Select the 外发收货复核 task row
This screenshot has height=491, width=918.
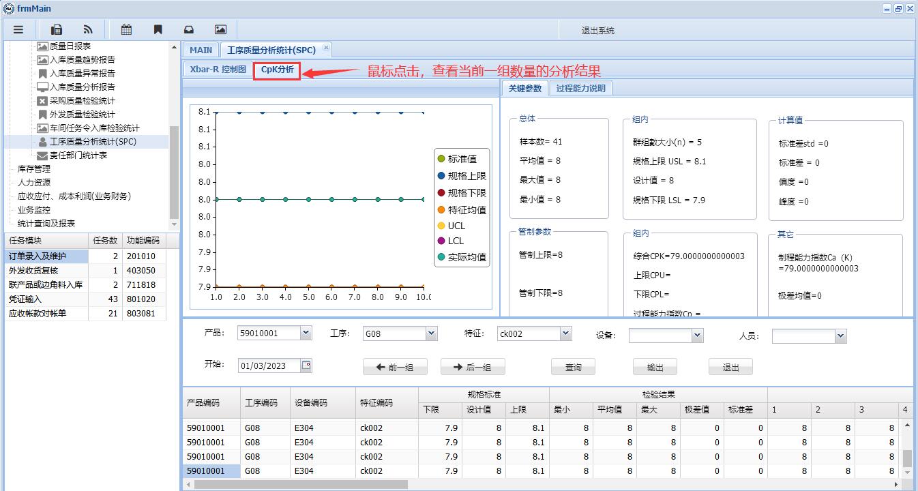pyautogui.click(x=85, y=271)
